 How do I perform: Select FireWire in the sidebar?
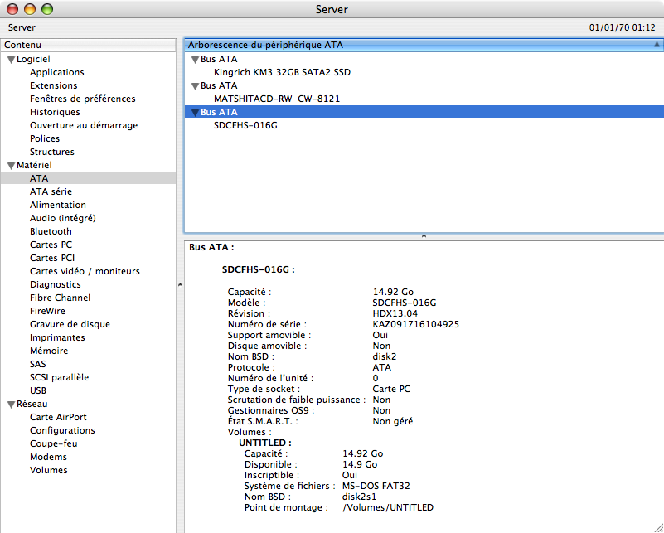coord(47,311)
